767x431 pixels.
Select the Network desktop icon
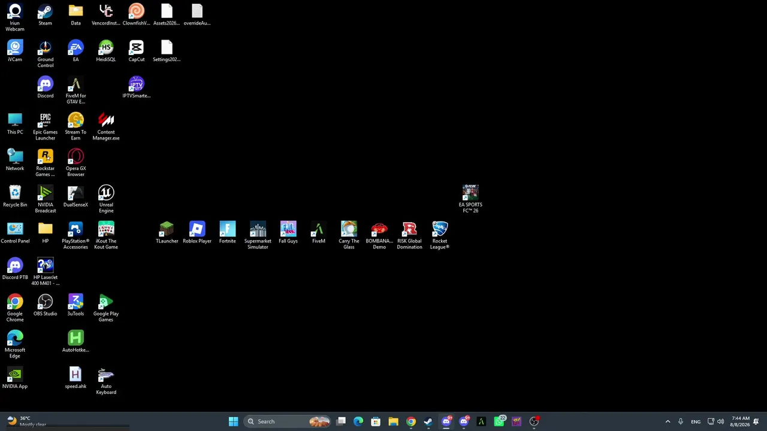[15, 160]
